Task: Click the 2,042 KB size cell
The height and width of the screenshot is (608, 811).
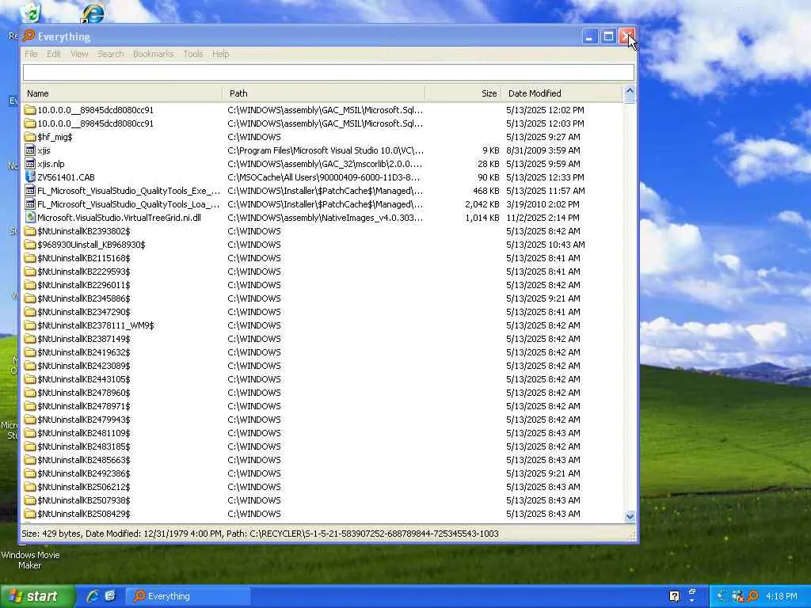Action: click(x=482, y=204)
